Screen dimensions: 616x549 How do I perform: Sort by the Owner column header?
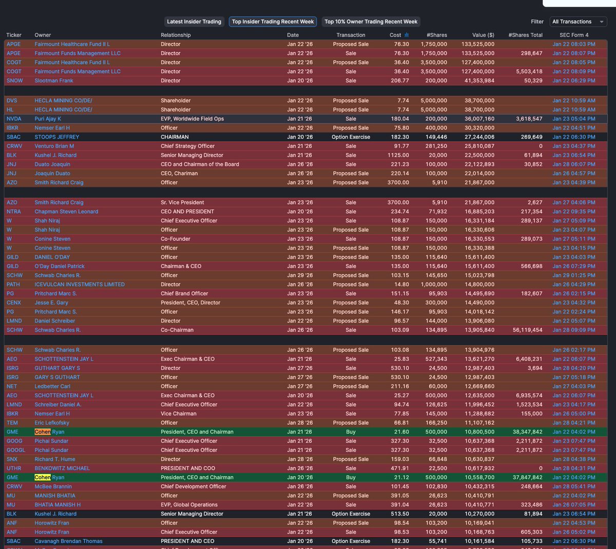tap(43, 35)
